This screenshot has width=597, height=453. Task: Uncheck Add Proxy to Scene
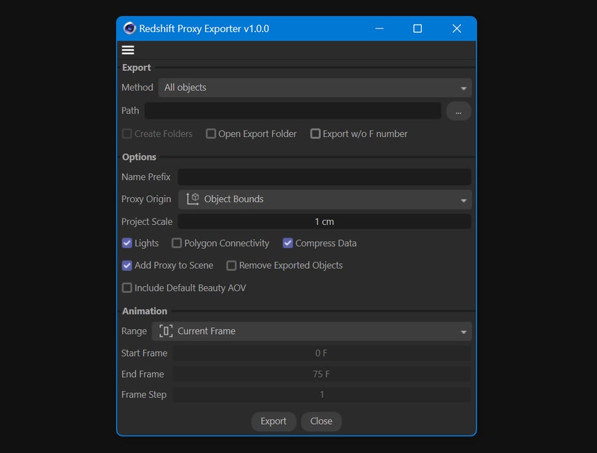click(x=127, y=265)
